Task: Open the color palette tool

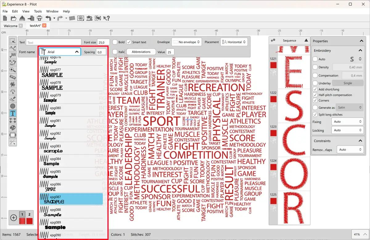Action: point(13,128)
